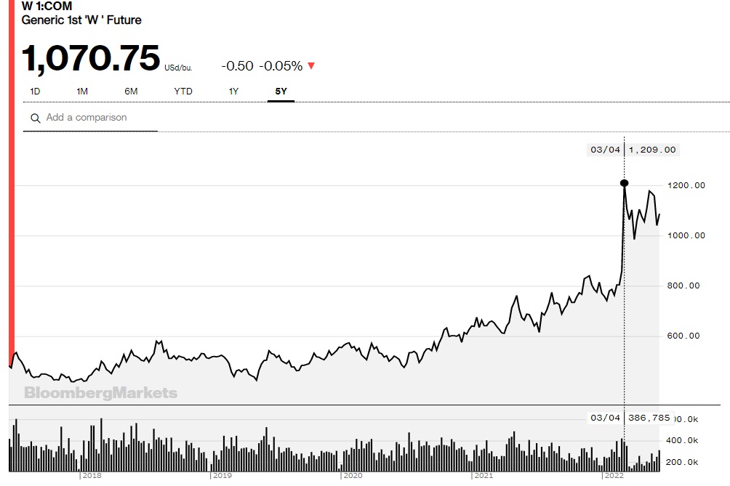The width and height of the screenshot is (730, 486).
Task: Click the peak data point marker
Action: click(x=624, y=183)
